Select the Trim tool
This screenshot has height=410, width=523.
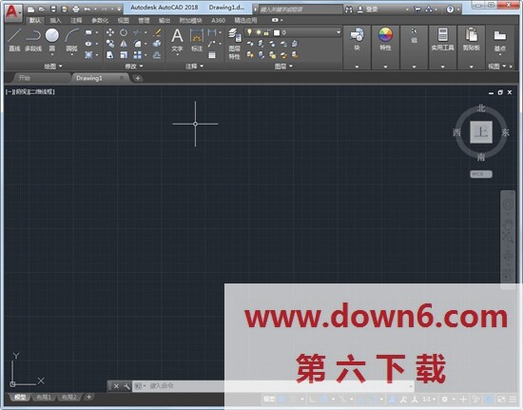[x=137, y=32]
